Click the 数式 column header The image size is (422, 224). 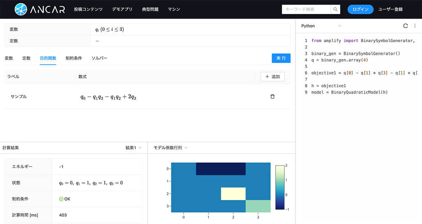pos(83,77)
